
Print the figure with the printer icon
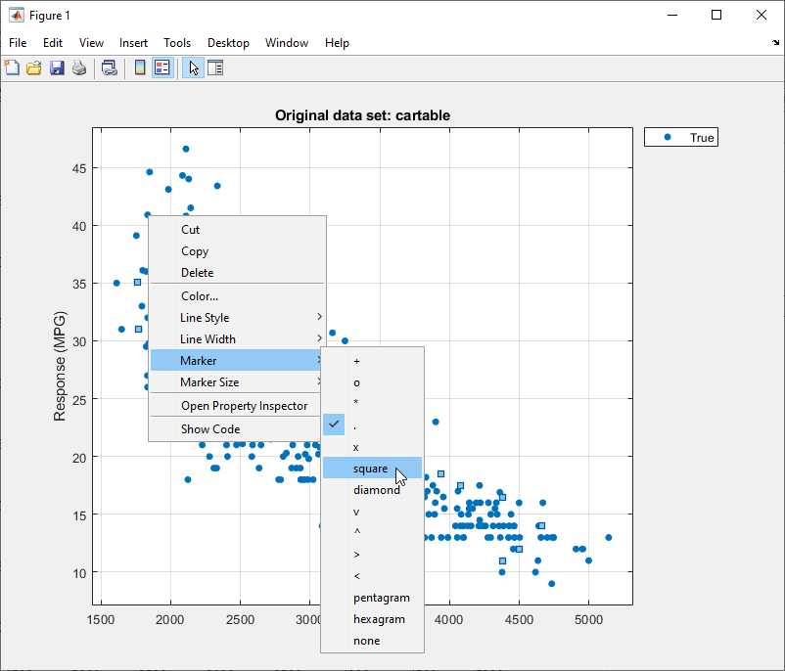coord(79,67)
